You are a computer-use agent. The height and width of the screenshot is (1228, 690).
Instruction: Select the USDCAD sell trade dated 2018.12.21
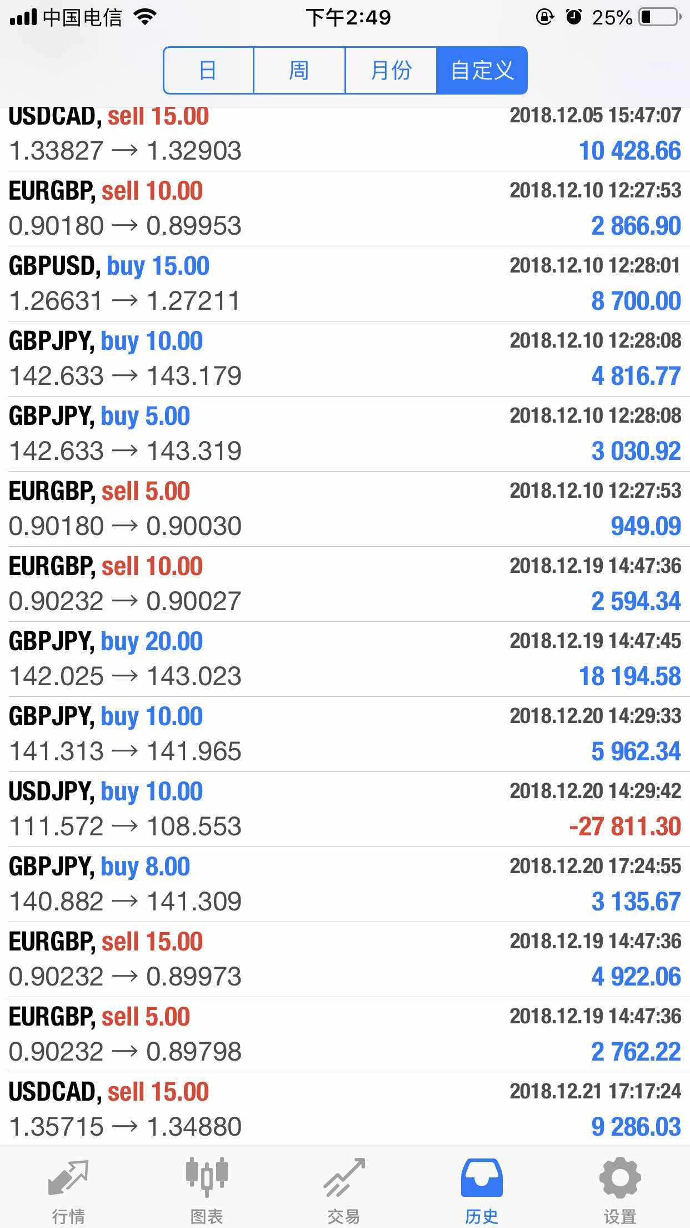coord(344,1110)
